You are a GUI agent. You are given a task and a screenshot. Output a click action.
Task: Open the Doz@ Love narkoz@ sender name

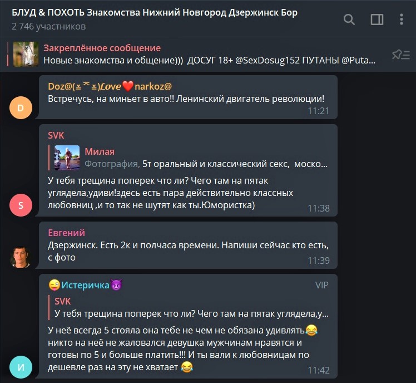point(110,86)
